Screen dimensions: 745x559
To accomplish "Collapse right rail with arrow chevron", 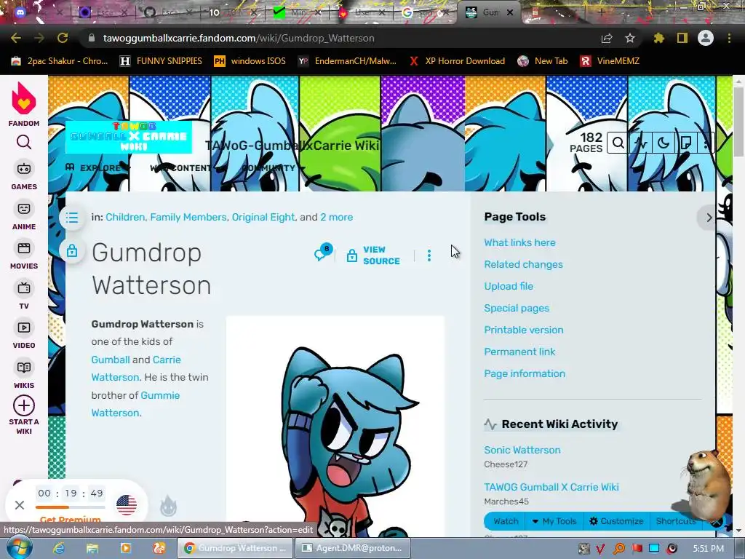I will [x=709, y=218].
